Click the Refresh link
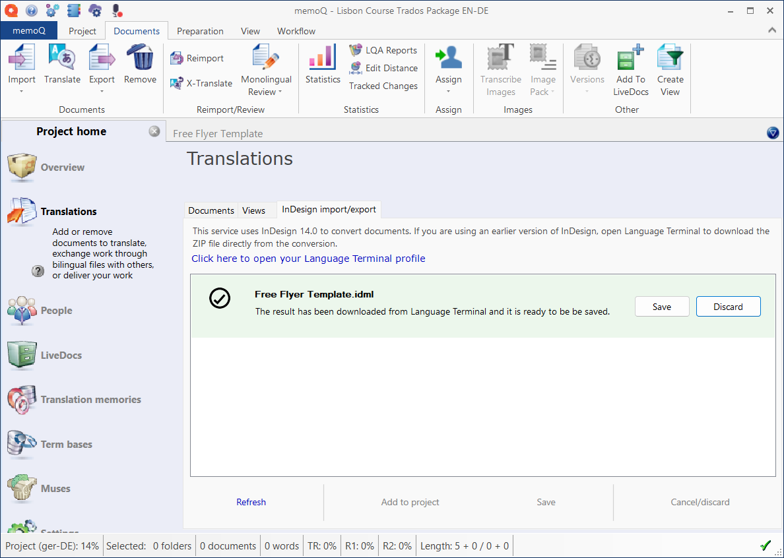The height and width of the screenshot is (558, 784). [251, 502]
